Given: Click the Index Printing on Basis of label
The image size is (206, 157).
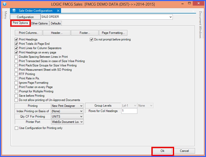Looking at the screenshot, I should [x=33, y=111].
